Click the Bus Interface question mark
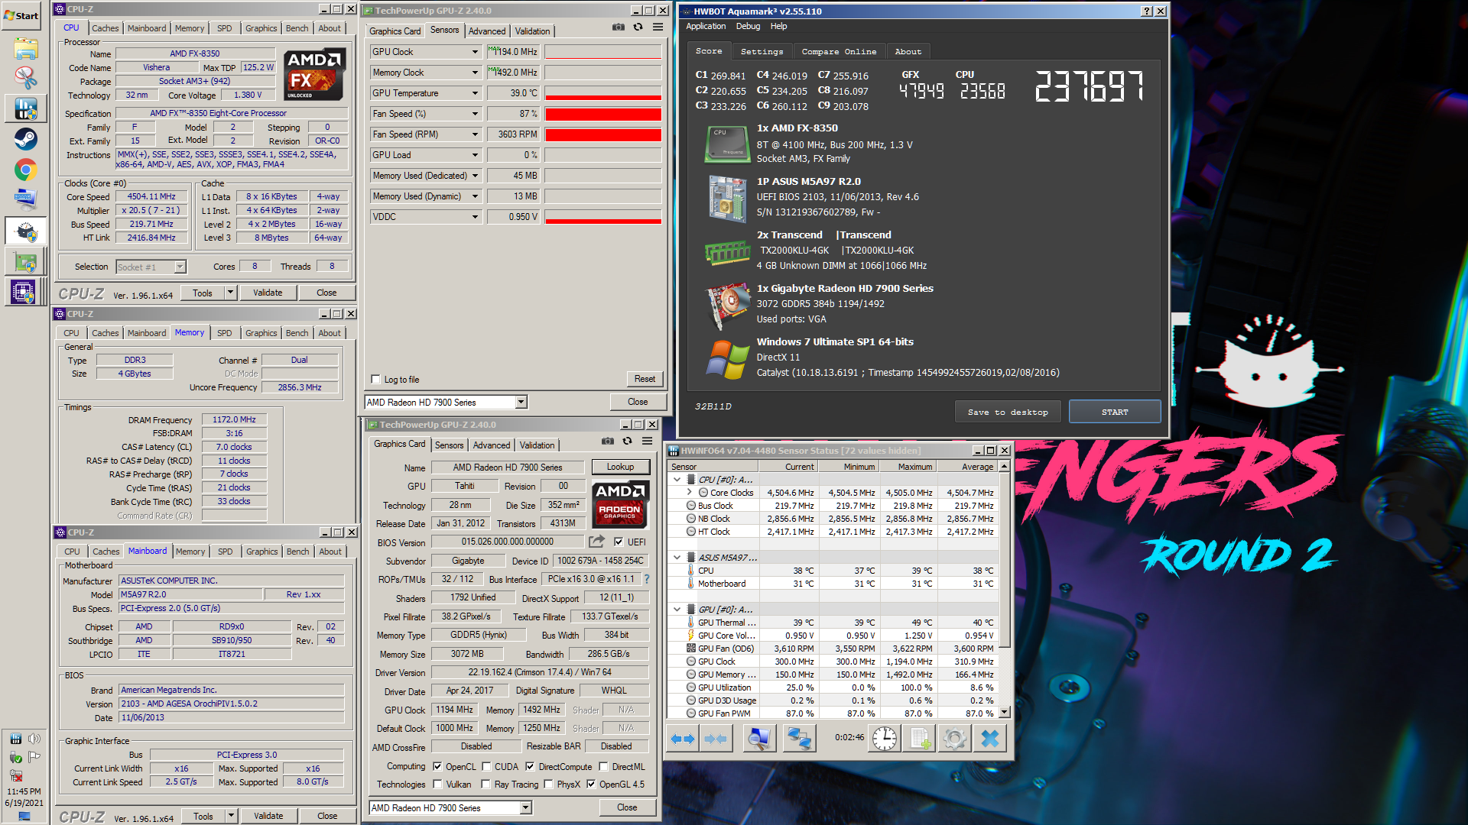Screen dimensions: 1468x825 647,579
